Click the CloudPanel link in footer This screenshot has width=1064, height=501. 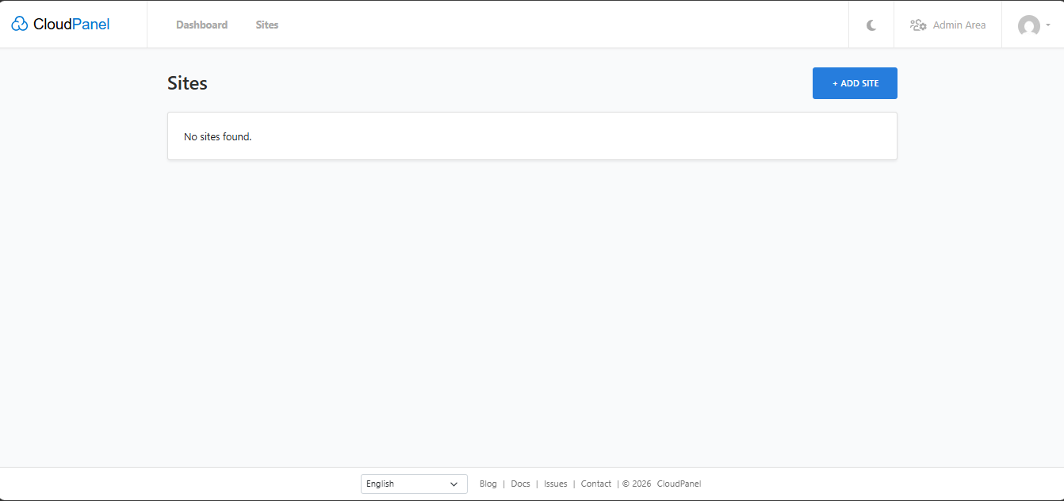click(x=679, y=484)
